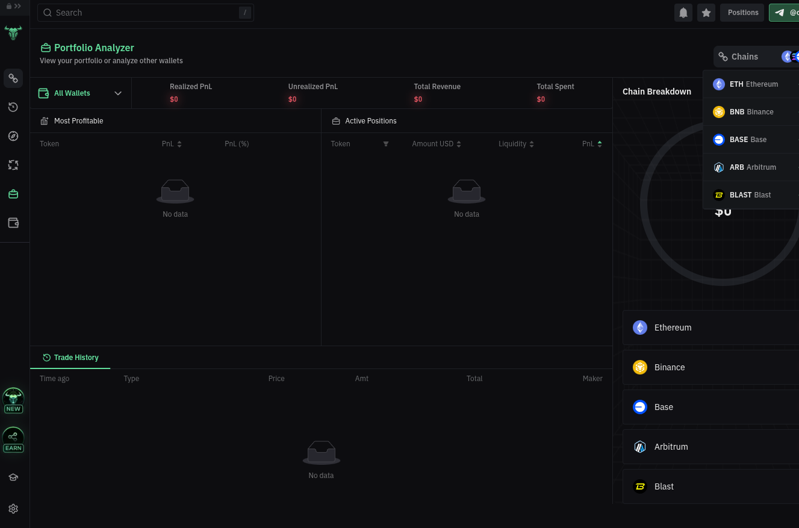Open the notifications bell icon

683,12
